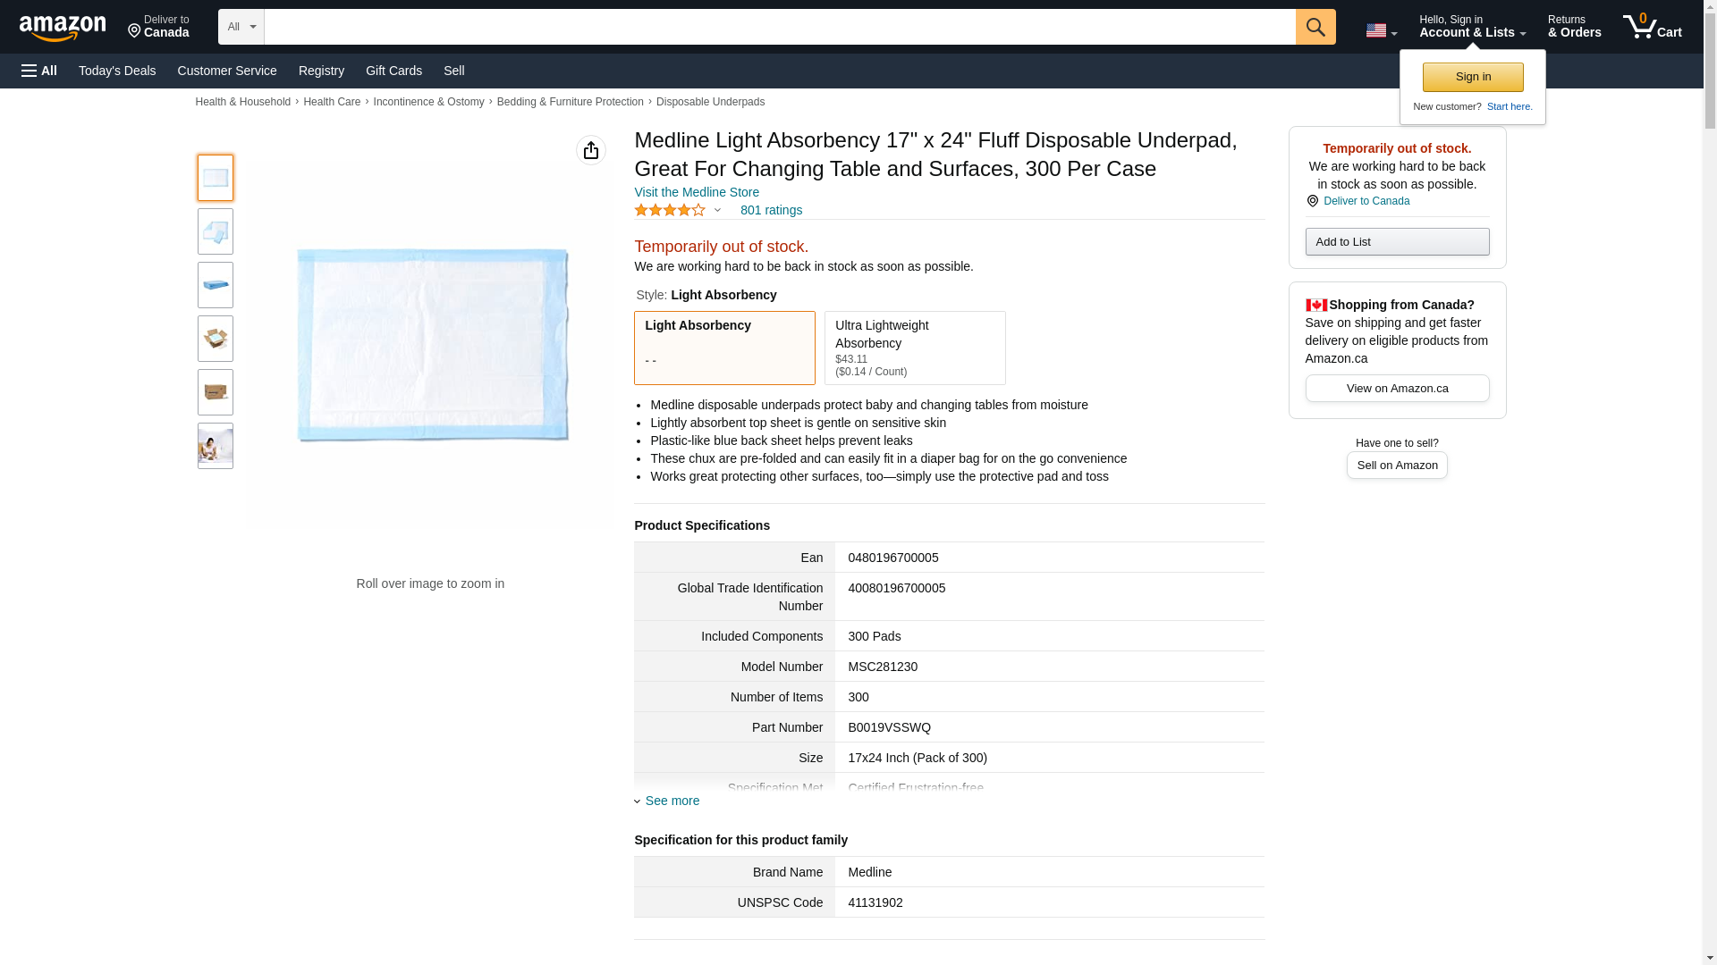Open the shopping cart
Image resolution: width=1717 pixels, height=965 pixels.
pyautogui.click(x=1652, y=27)
